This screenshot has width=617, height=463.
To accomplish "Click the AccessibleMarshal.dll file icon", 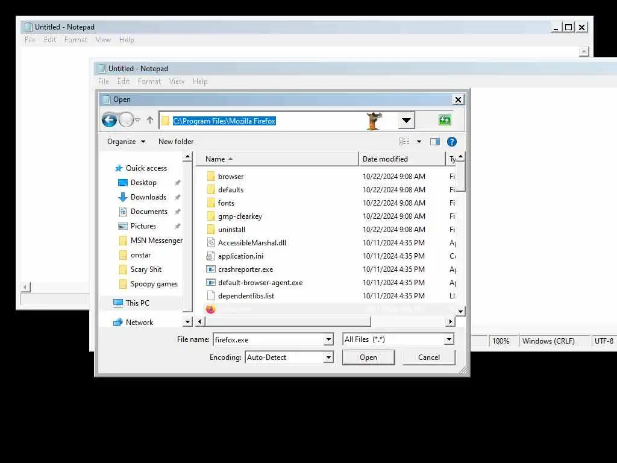I will 211,243.
